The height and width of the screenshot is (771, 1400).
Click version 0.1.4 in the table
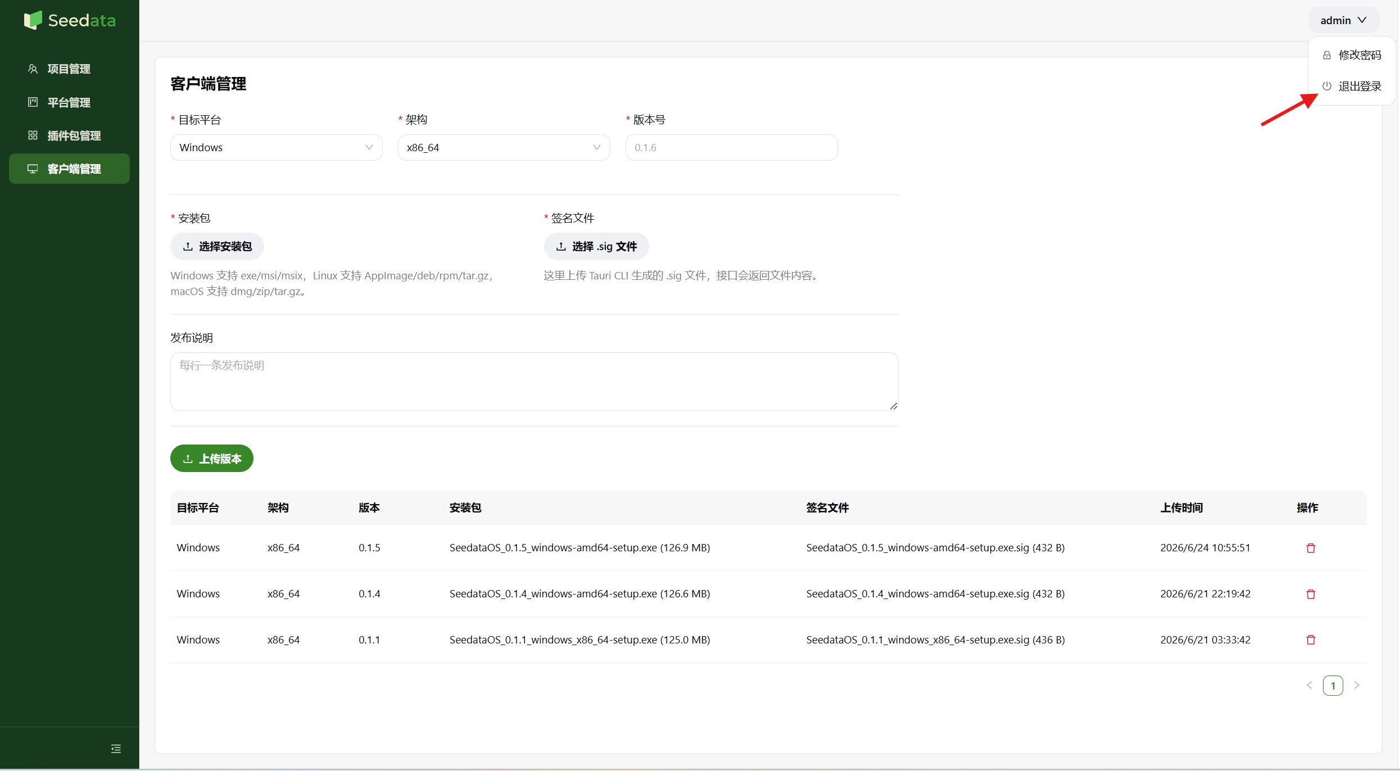pos(369,594)
